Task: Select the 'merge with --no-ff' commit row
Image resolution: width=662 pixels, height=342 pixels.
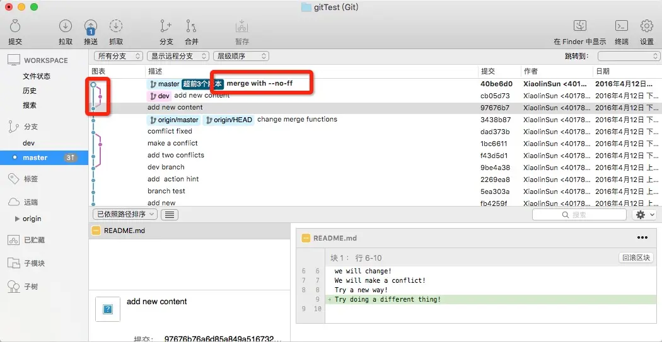Action: (375, 84)
